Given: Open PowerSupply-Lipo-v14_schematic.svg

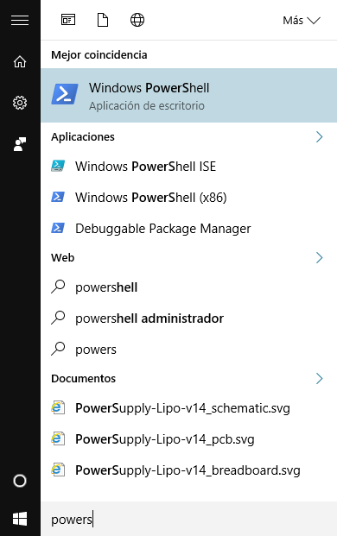Looking at the screenshot, I should (x=189, y=408).
